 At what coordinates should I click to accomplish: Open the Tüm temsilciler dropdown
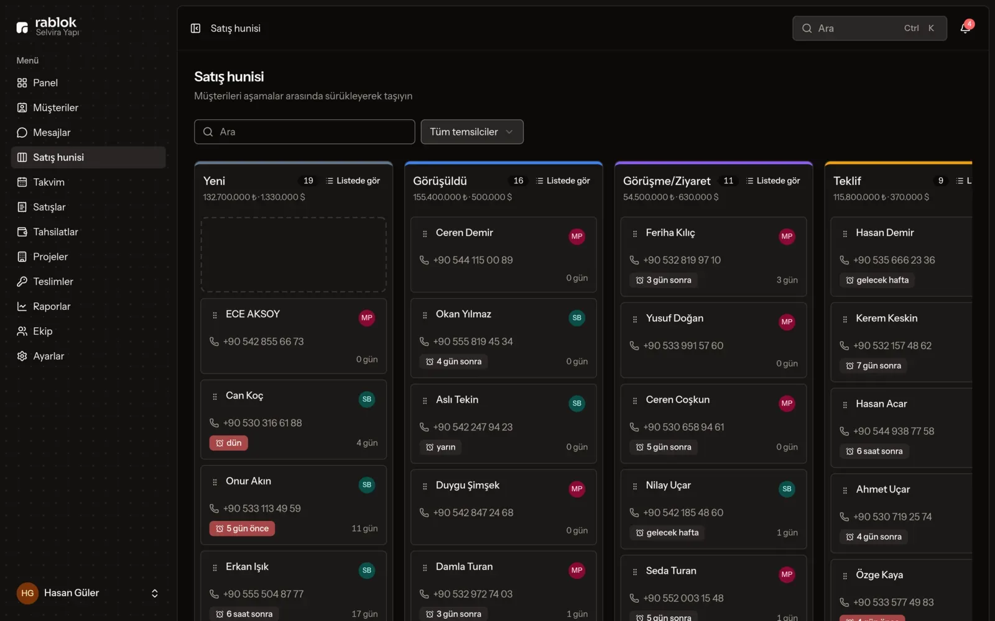point(472,132)
